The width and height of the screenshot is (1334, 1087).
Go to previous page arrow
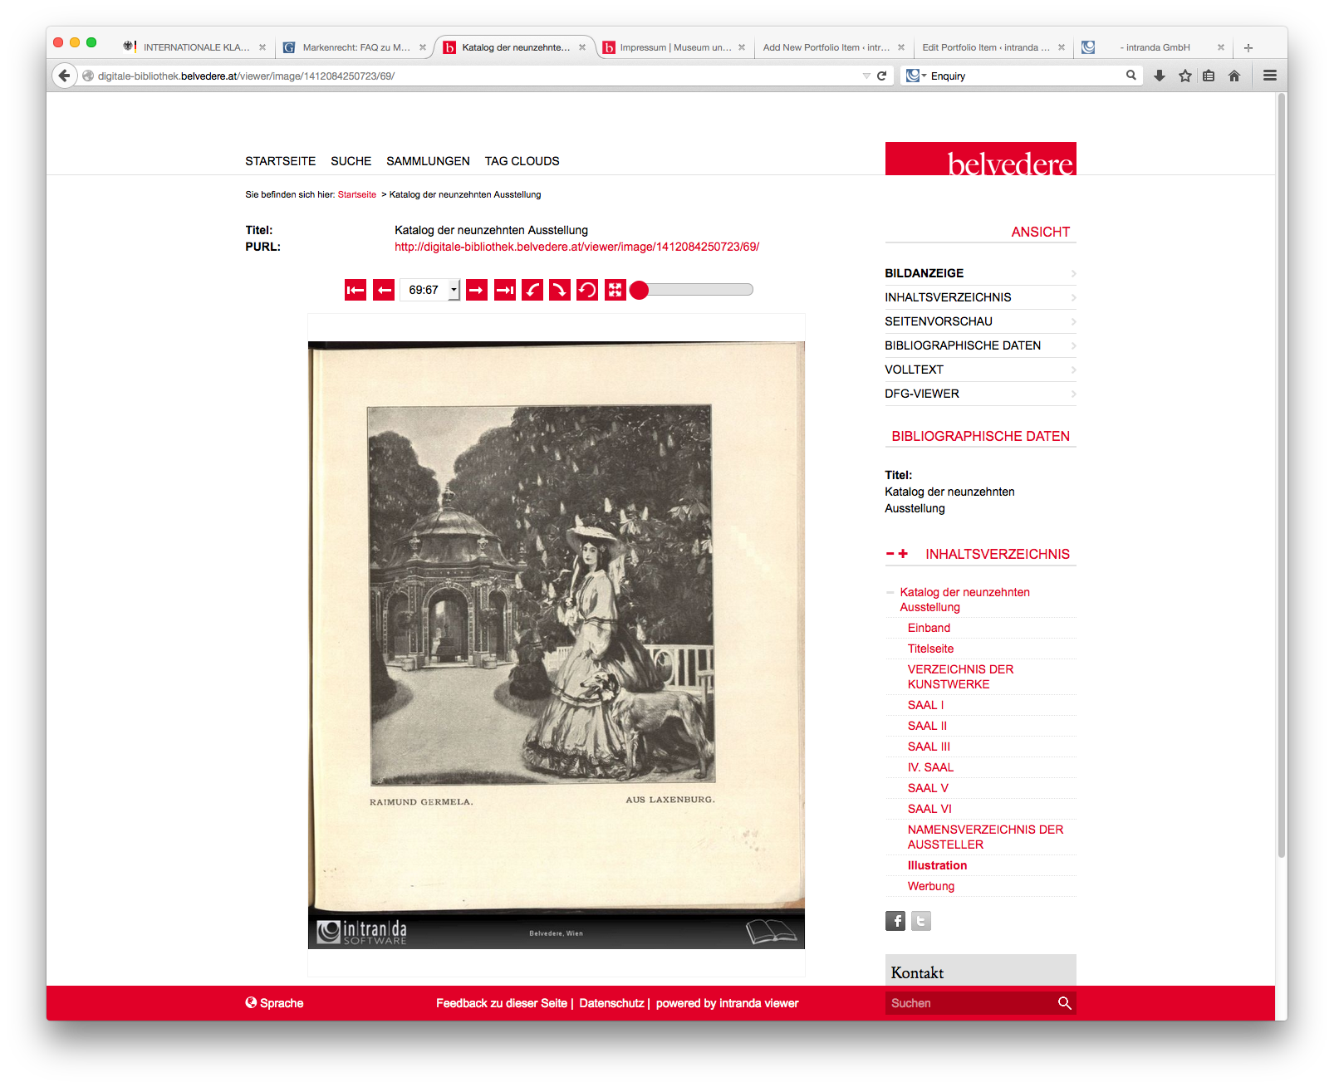(x=384, y=290)
